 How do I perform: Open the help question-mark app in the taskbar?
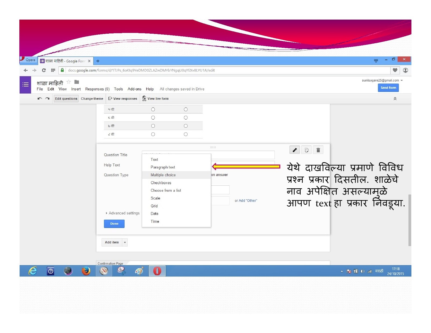[51, 271]
